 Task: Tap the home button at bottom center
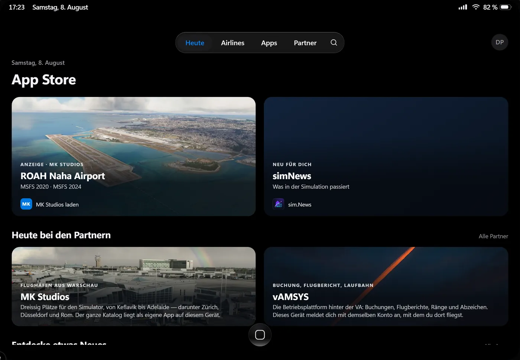tap(260, 335)
